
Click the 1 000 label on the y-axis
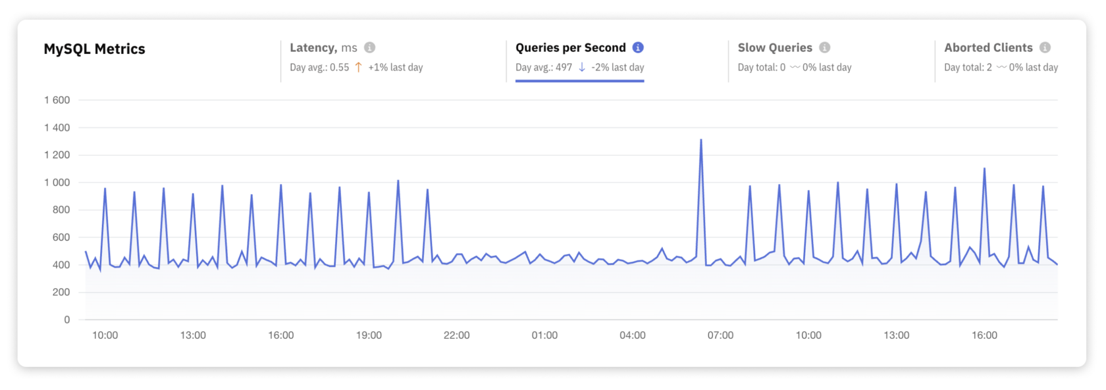pos(56,182)
